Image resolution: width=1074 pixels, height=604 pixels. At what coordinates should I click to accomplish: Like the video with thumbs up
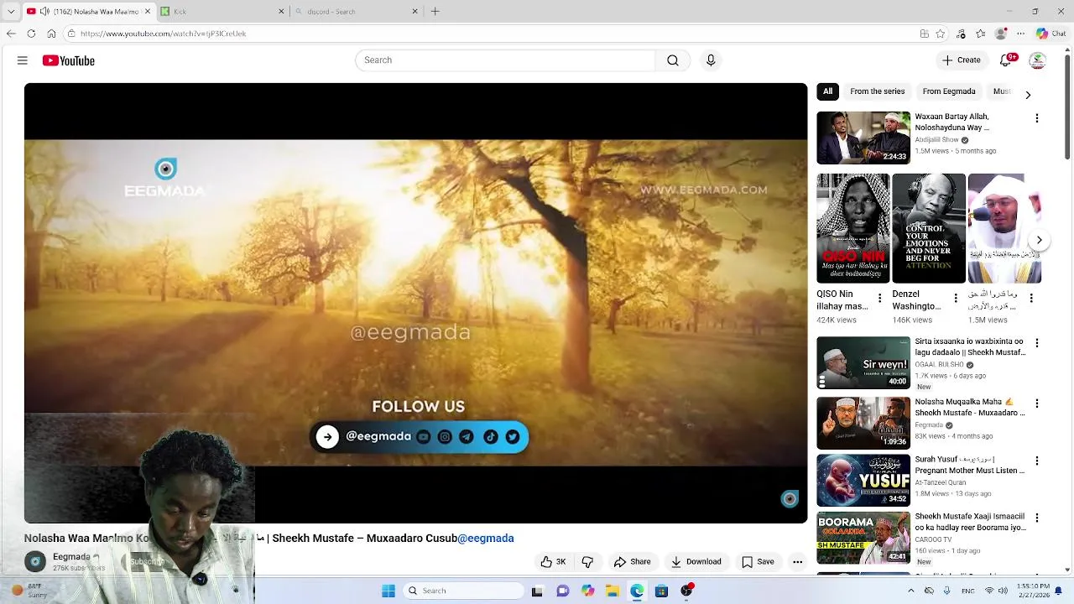coord(553,562)
